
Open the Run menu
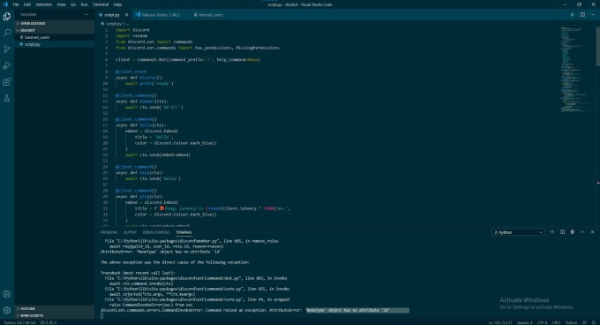click(x=84, y=4)
